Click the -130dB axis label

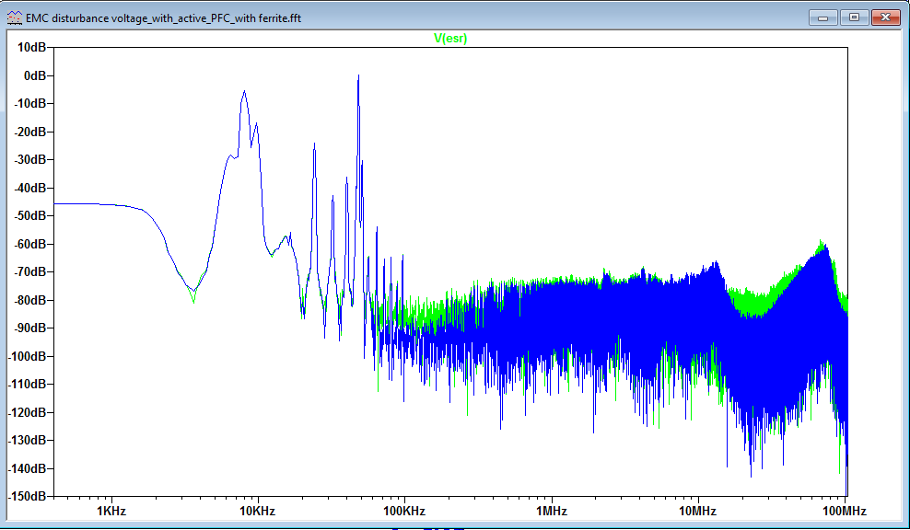click(x=28, y=440)
